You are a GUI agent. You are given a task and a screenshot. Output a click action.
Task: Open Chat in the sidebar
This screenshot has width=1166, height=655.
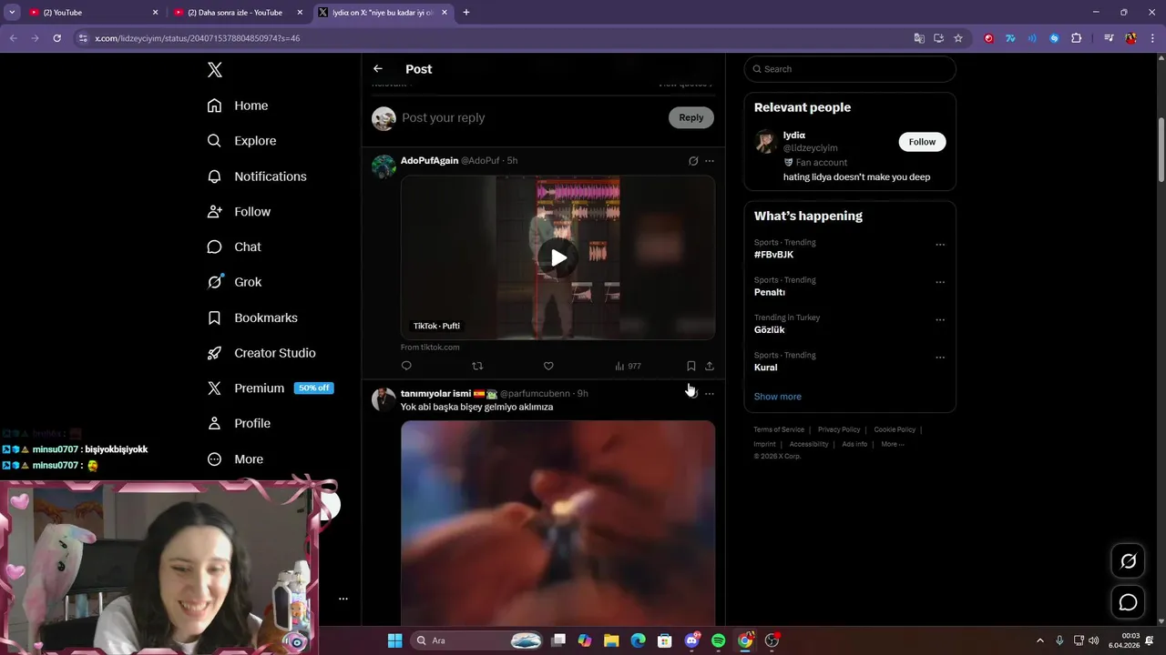[x=234, y=247]
